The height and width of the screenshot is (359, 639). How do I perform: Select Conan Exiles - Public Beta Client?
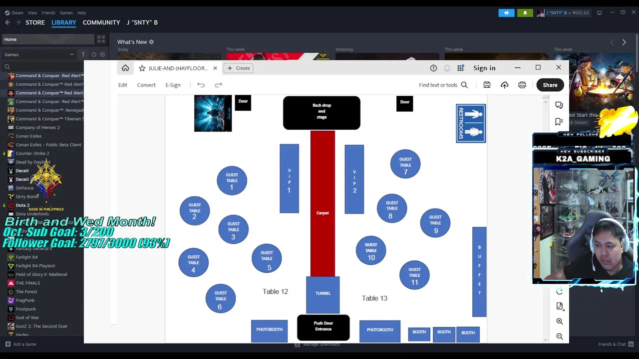coord(48,145)
